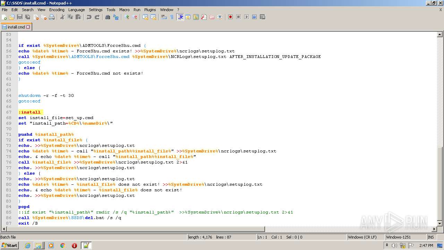This screenshot has height=250, width=444.
Task: Open Find with the binoculars icon
Action: pyautogui.click(x=108, y=17)
